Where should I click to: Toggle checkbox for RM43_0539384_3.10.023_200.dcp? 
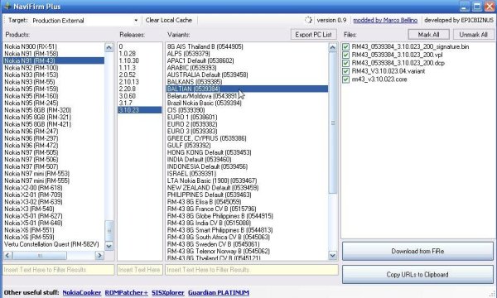click(x=345, y=63)
